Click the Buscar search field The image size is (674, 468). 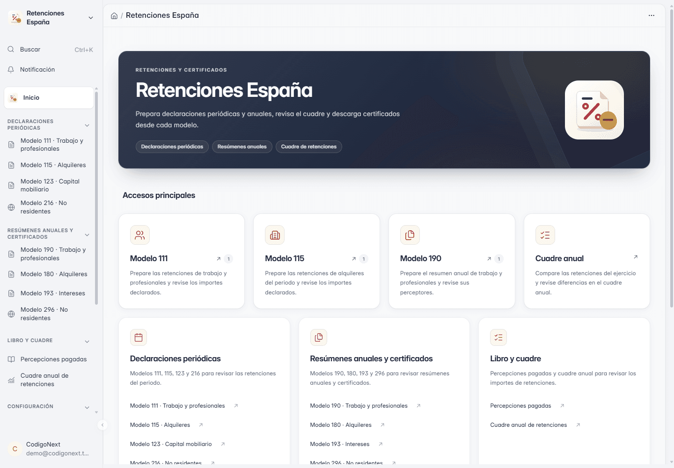point(51,50)
